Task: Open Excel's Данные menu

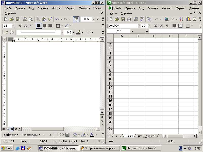Action: click(194, 8)
